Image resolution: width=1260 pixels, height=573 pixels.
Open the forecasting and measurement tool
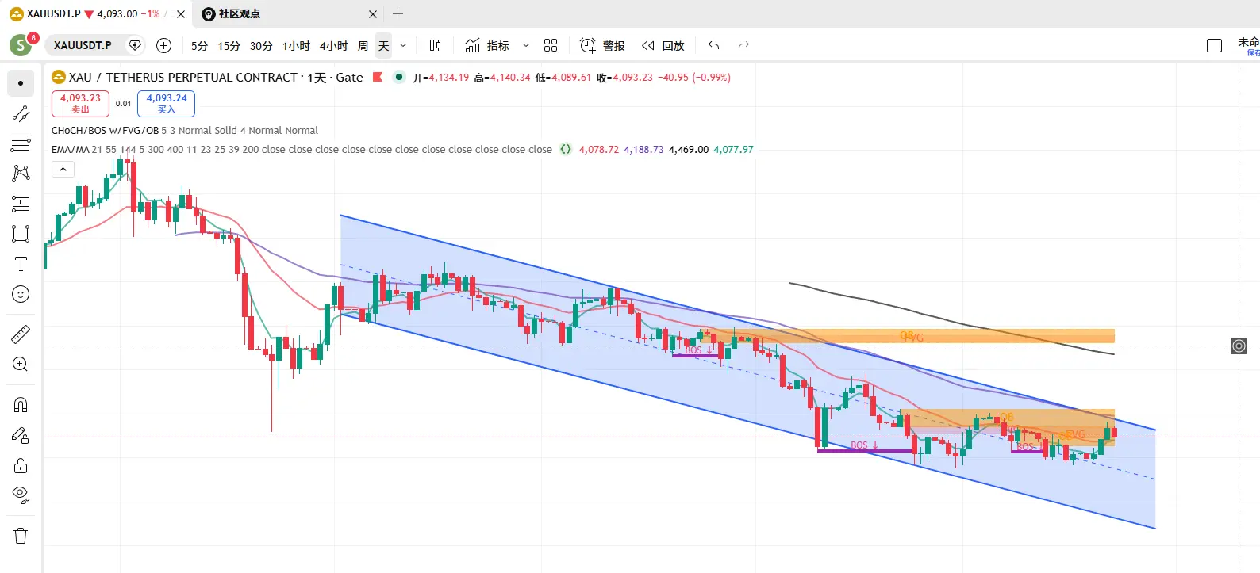coord(21,204)
